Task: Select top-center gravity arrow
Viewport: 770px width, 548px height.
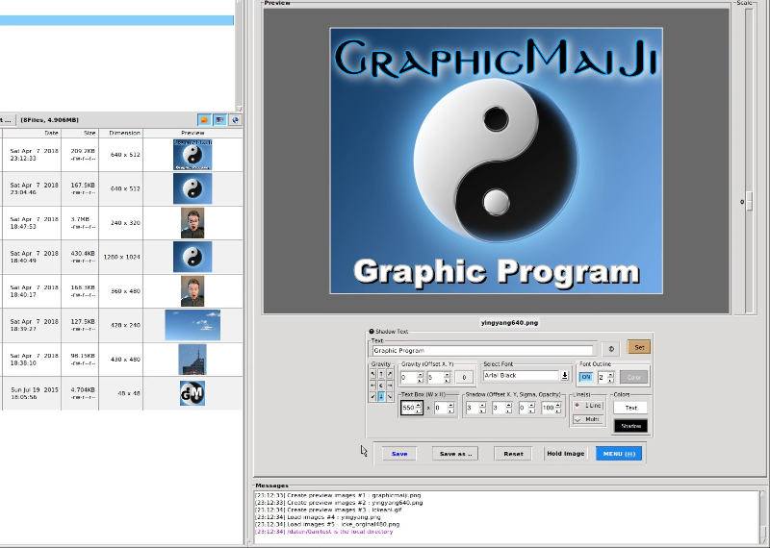Action: pos(381,374)
